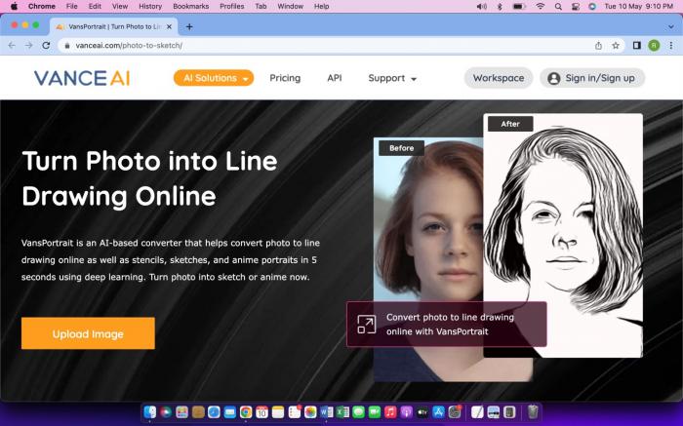Click 'Convert photo to line drawing' caption text
The image size is (683, 426).
[x=450, y=325]
